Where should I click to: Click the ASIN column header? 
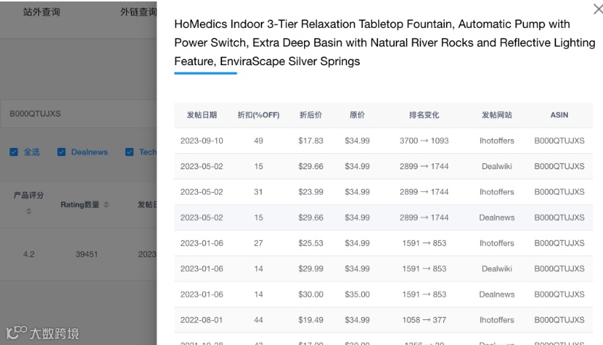[559, 115]
